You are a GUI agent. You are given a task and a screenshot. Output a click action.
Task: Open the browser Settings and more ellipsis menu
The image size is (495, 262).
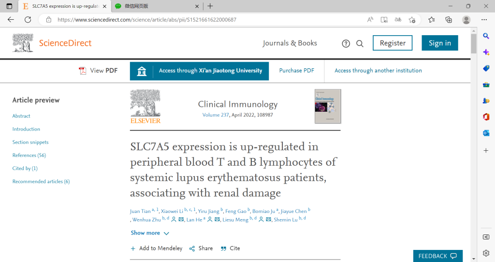point(484,20)
